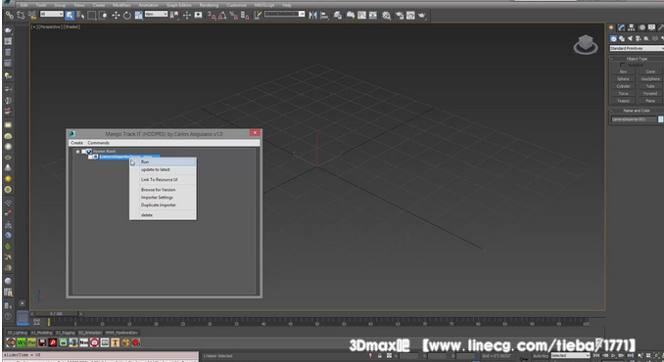Open the Select by Name tool
Viewport: 664px width, 362px height.
pyautogui.click(x=80, y=16)
